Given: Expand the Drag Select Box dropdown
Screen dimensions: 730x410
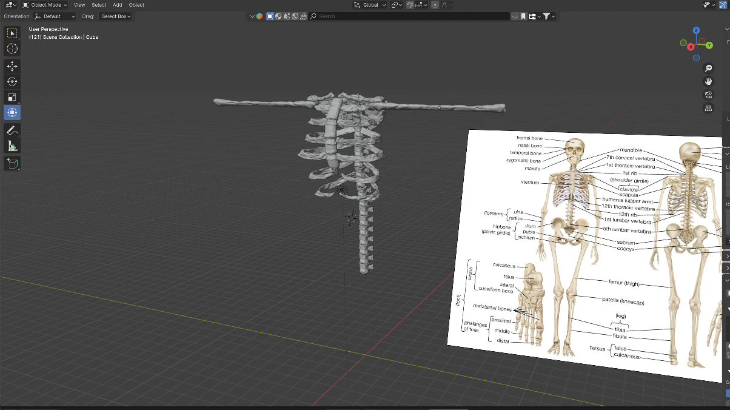Looking at the screenshot, I should pyautogui.click(x=115, y=16).
